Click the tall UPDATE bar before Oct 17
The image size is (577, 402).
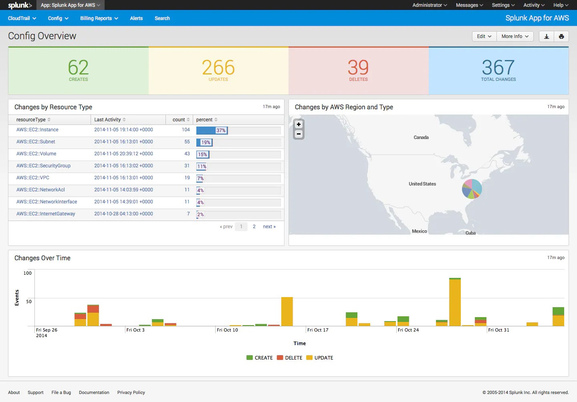pyautogui.click(x=287, y=312)
